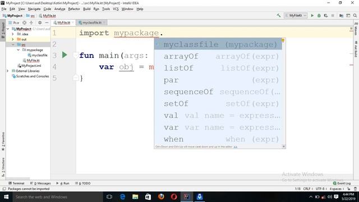The image size is (359, 202).
Task: Collapse the mypackage folder
Action: click(19, 50)
